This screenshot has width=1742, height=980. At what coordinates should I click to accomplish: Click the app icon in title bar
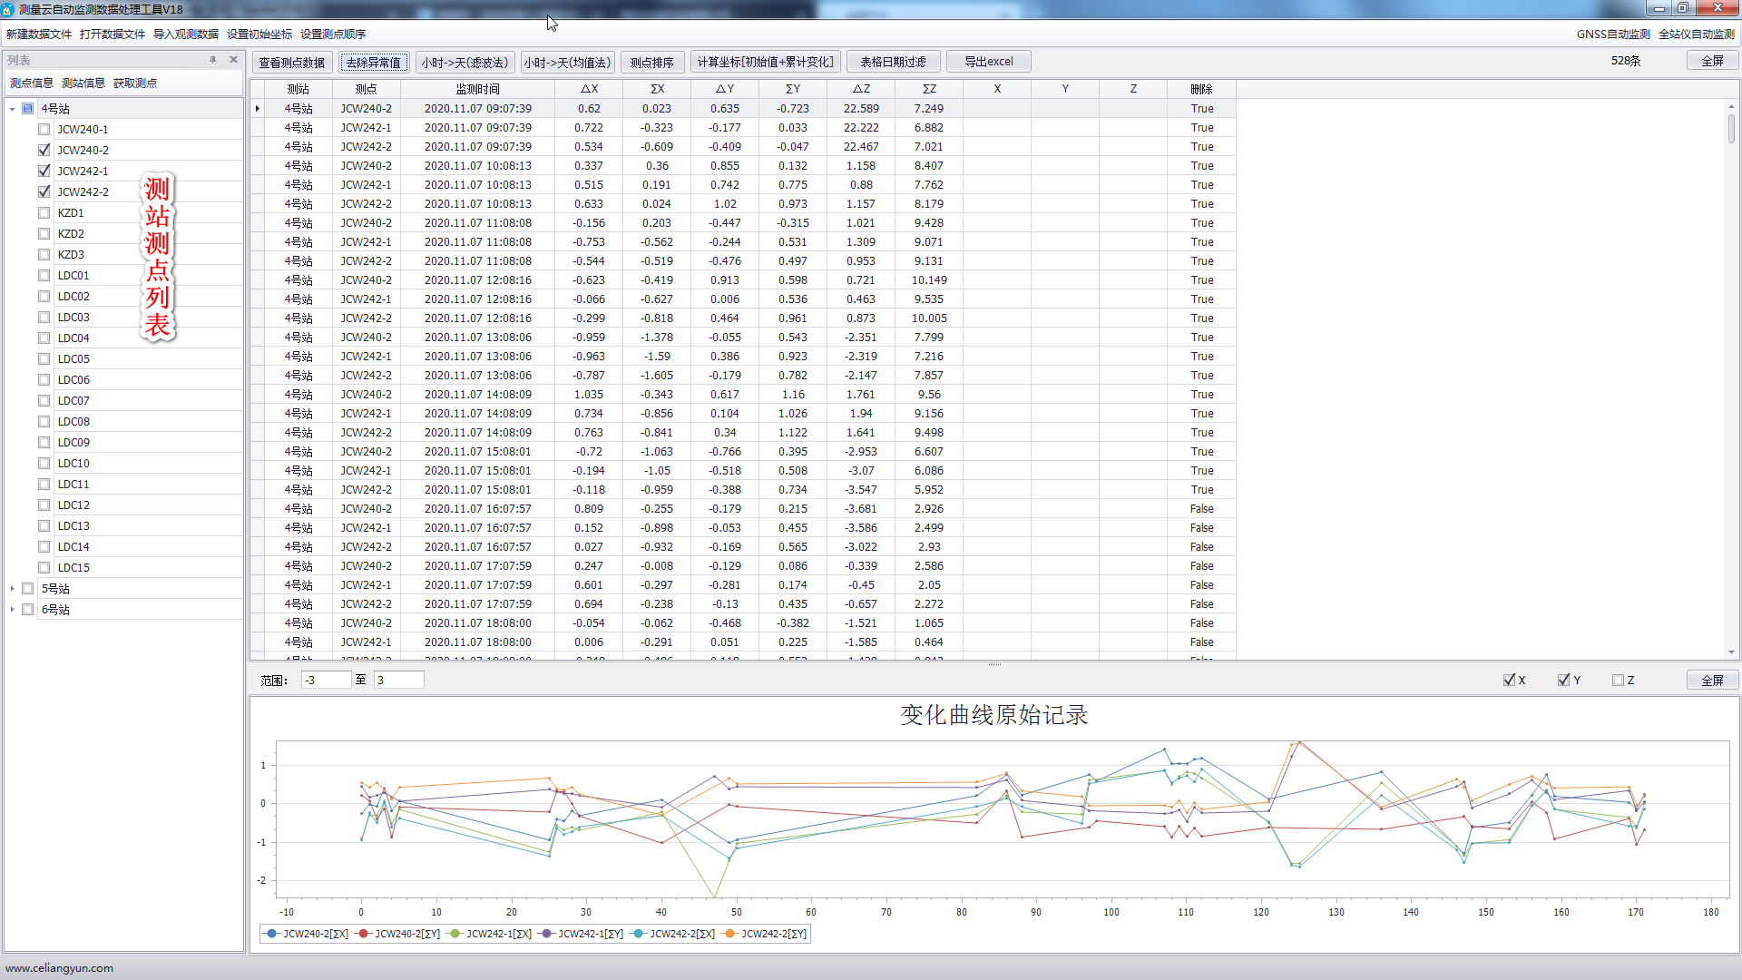point(8,9)
